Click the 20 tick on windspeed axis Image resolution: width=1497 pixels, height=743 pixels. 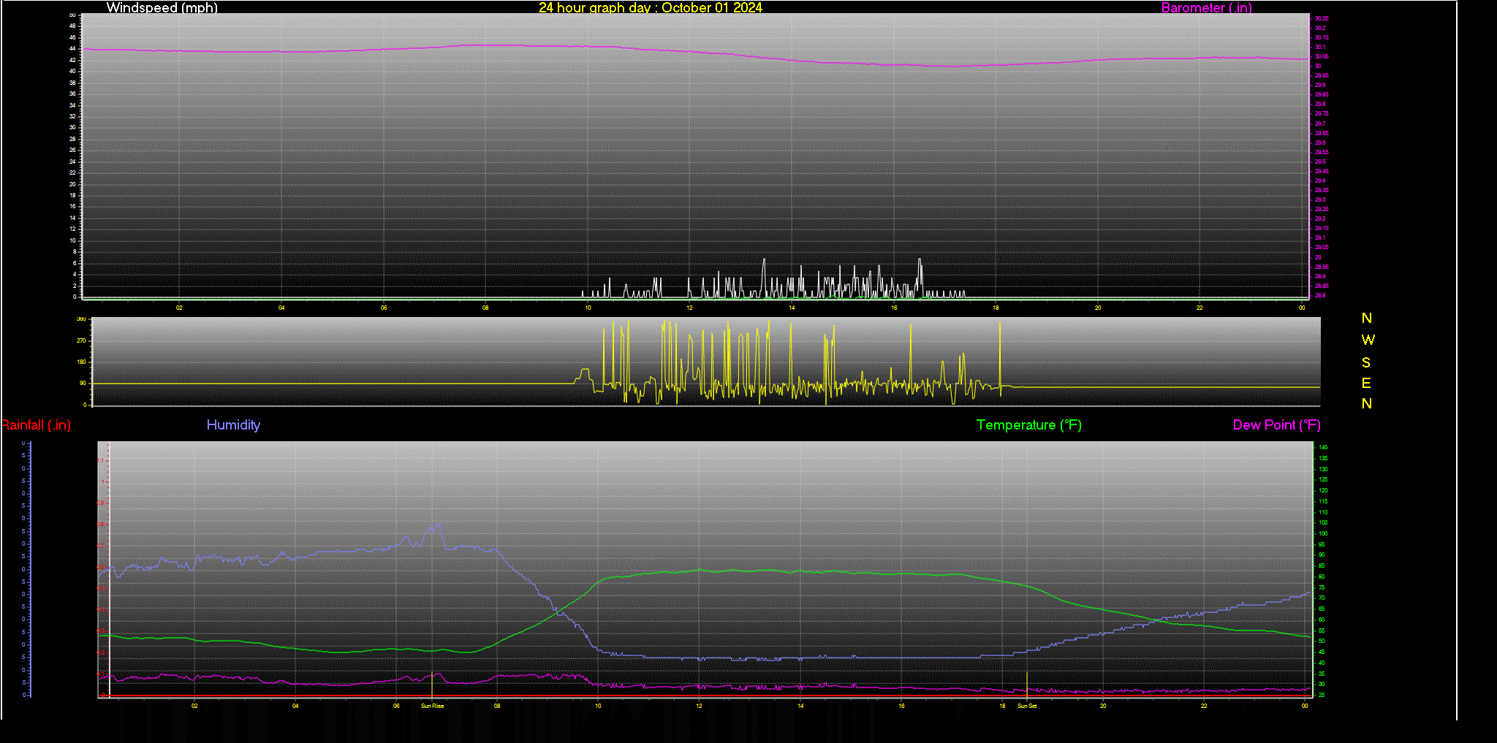(72, 184)
